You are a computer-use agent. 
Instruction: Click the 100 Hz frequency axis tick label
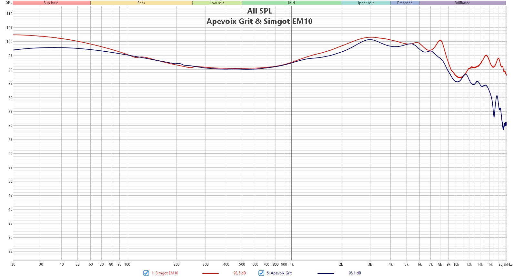tap(127, 264)
